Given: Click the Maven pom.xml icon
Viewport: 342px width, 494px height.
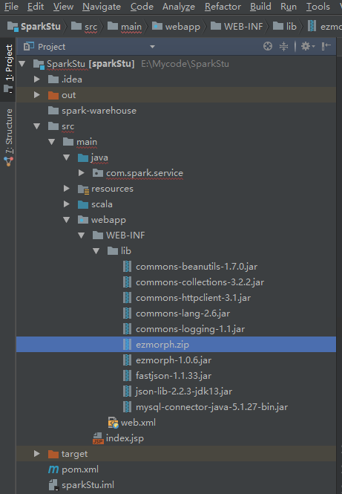Looking at the screenshot, I should pyautogui.click(x=53, y=469).
